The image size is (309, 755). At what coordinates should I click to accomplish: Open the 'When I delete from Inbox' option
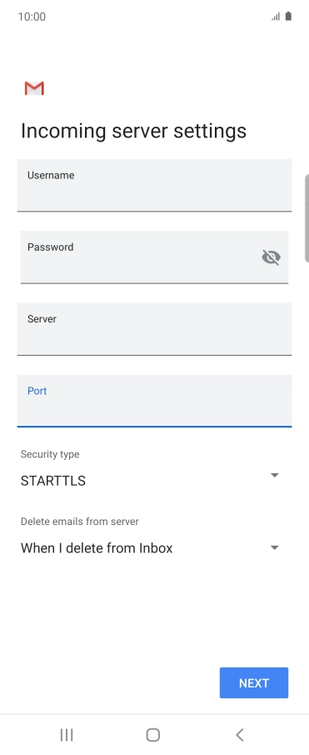pyautogui.click(x=150, y=548)
